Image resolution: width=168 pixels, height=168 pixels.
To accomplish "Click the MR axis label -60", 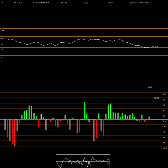I will (x=164, y=137).
